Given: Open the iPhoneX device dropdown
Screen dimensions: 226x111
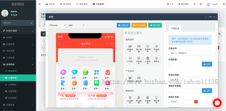Looking at the screenshot, I should 58,25.
